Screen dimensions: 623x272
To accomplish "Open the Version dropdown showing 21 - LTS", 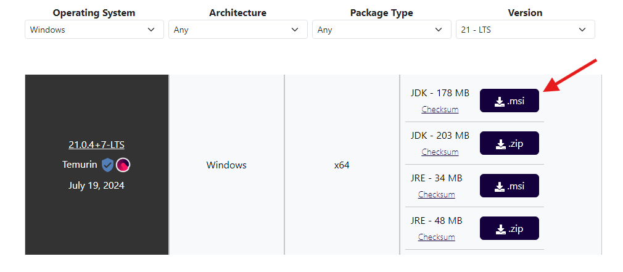I will coord(526,30).
